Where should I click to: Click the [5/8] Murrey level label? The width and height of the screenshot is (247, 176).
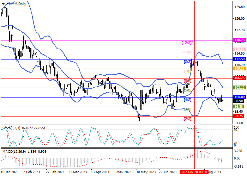[x=187, y=90]
